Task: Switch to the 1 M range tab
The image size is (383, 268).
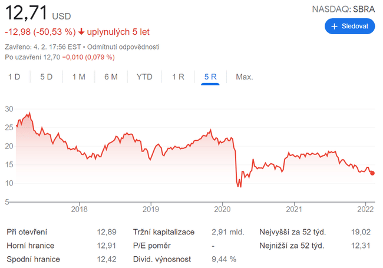Action: 78,77
